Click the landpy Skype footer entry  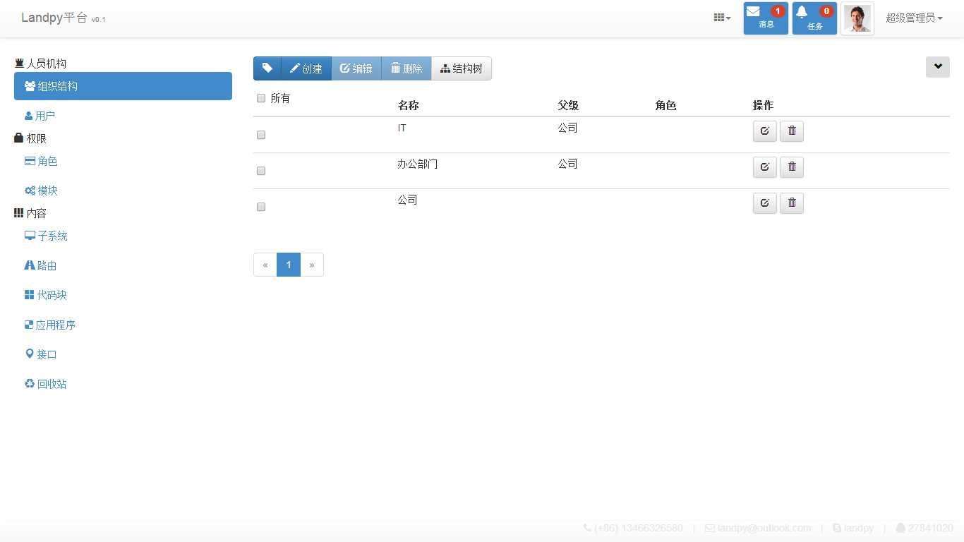point(853,528)
